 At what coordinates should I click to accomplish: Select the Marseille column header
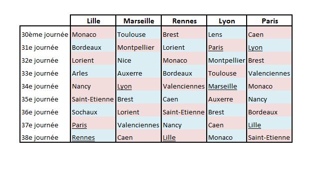tap(139, 21)
